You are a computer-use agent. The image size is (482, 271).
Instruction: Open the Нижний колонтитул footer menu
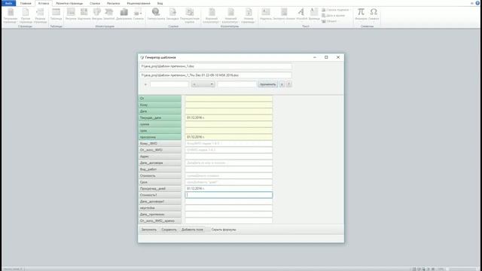230,16
